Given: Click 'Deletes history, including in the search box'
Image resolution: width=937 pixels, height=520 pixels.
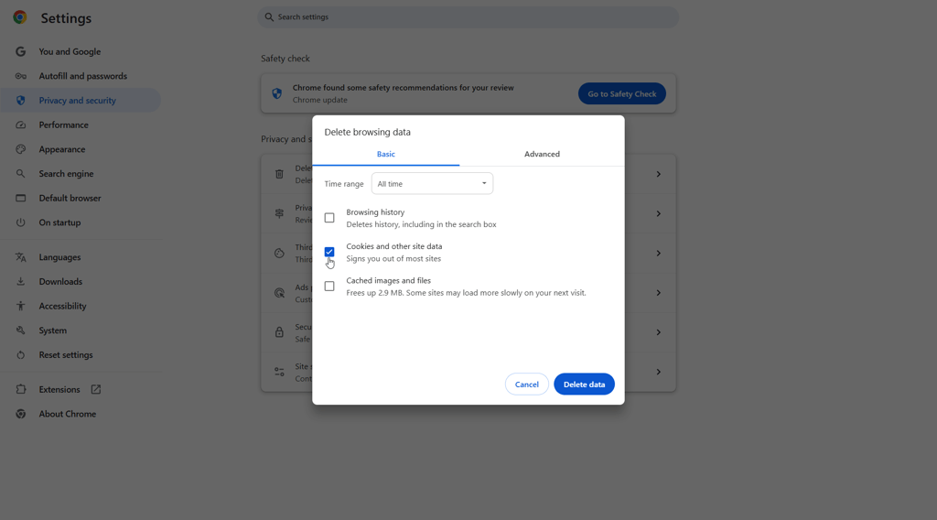Looking at the screenshot, I should [x=421, y=224].
